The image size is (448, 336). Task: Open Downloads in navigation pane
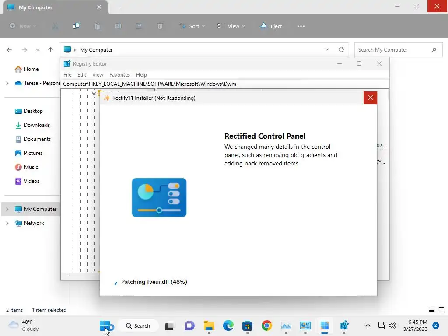37,125
